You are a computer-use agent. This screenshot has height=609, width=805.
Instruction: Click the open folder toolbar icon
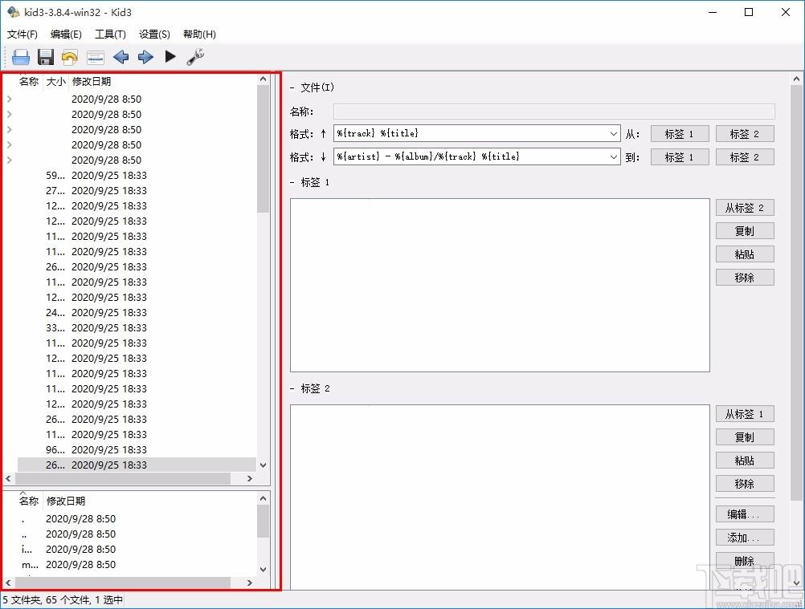pos(21,57)
